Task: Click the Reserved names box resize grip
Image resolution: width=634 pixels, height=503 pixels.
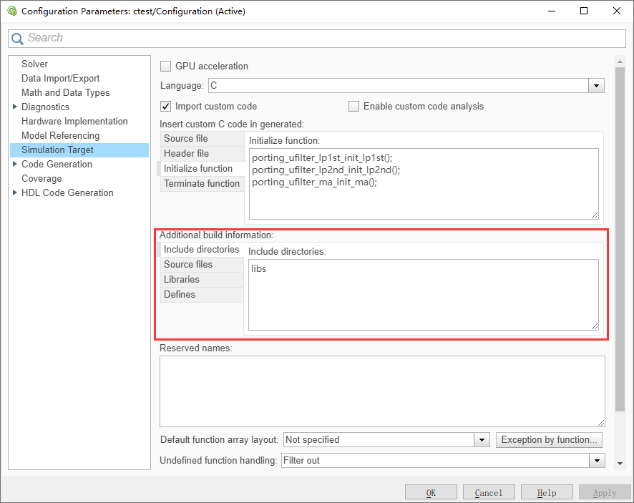Action: click(x=601, y=423)
